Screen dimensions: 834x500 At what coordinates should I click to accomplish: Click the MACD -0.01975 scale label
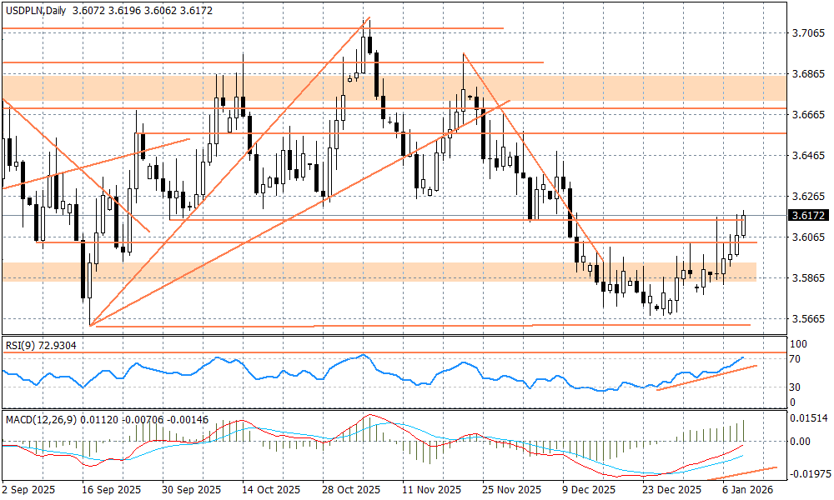[x=808, y=473]
